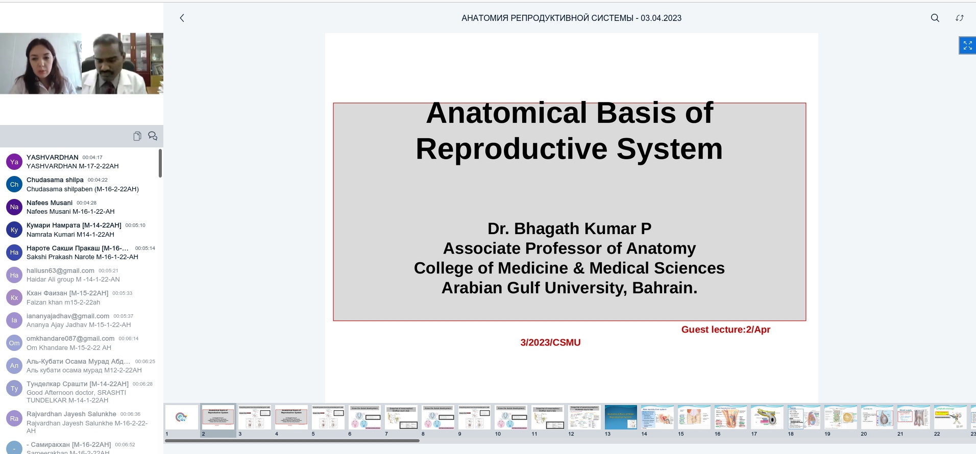976x454 pixels.
Task: Click the video of man in white coat
Action: [123, 64]
